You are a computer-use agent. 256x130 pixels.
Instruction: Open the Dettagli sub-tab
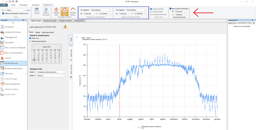tap(38, 32)
